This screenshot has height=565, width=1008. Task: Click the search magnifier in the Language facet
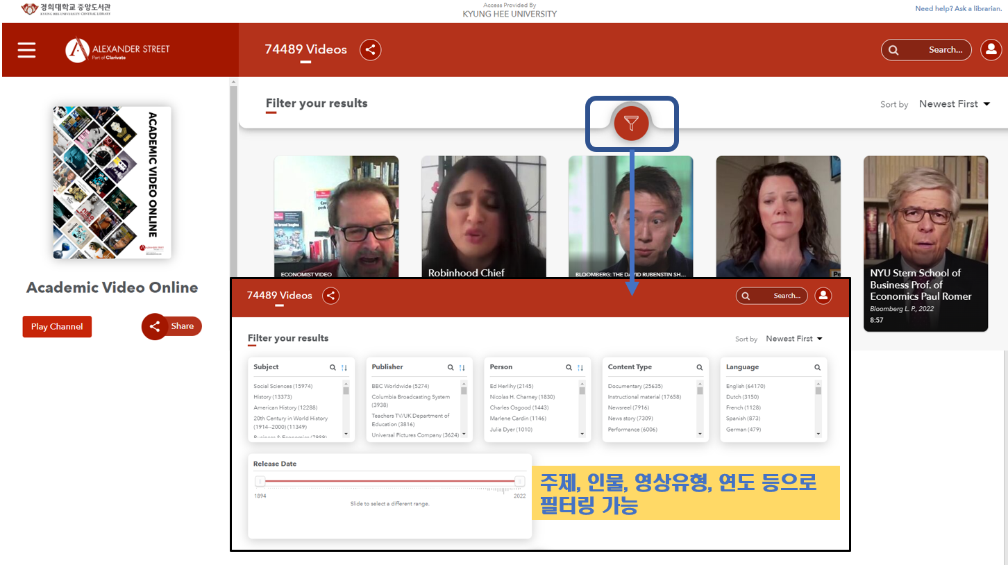click(818, 367)
